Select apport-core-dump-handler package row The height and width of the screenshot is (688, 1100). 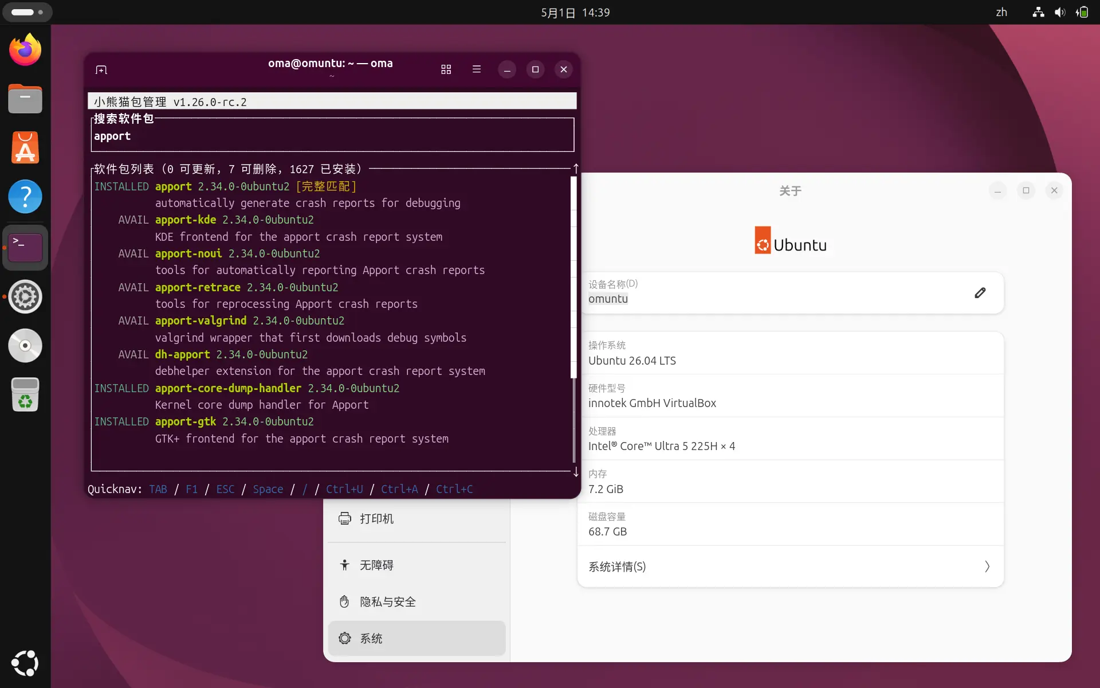[332, 396]
